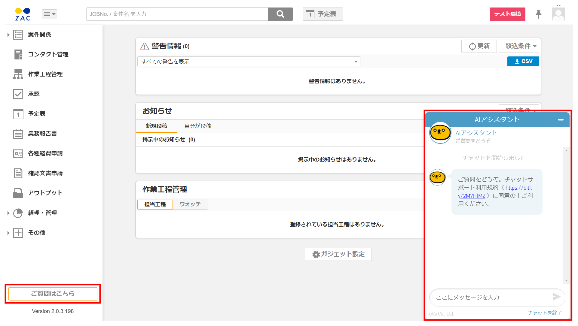Switch to the ウォッチ tab
The height and width of the screenshot is (326, 578).
[190, 204]
